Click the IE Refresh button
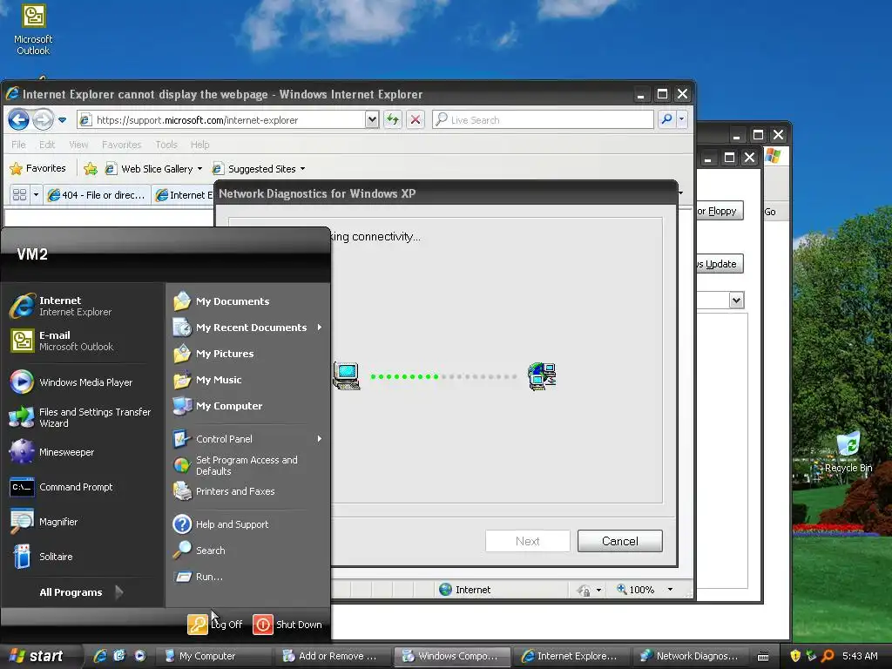 coord(393,119)
